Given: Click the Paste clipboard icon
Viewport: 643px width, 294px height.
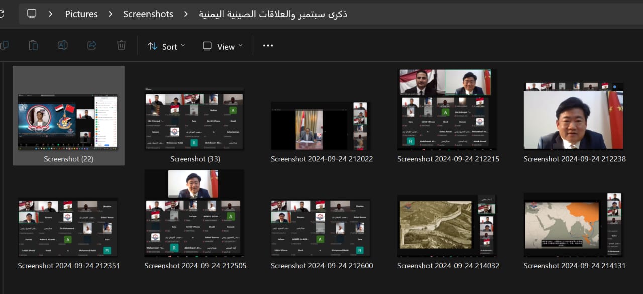Looking at the screenshot, I should (x=33, y=46).
